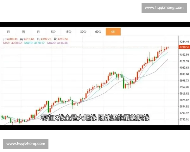Screen dimensions: 190x152
Task: Select the 30分 interval tab
Action: coord(83,32)
